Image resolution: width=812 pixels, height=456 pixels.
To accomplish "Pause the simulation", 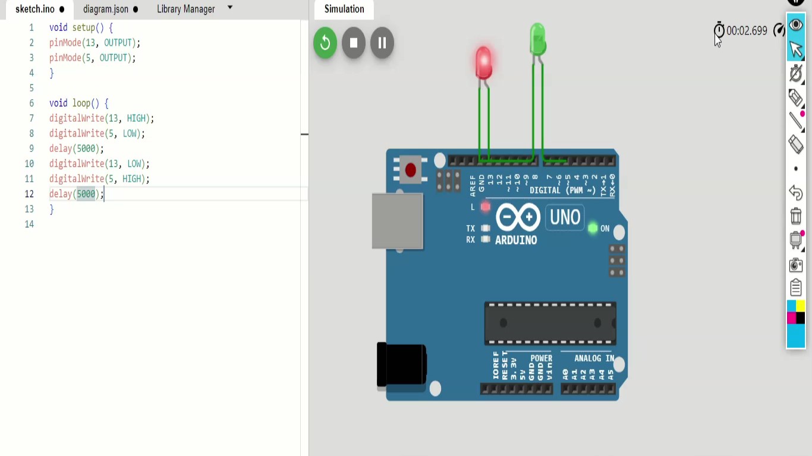I will (382, 43).
